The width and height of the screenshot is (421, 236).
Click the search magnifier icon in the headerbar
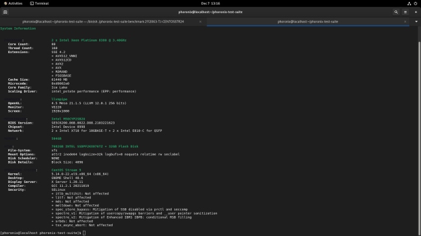pyautogui.click(x=396, y=12)
